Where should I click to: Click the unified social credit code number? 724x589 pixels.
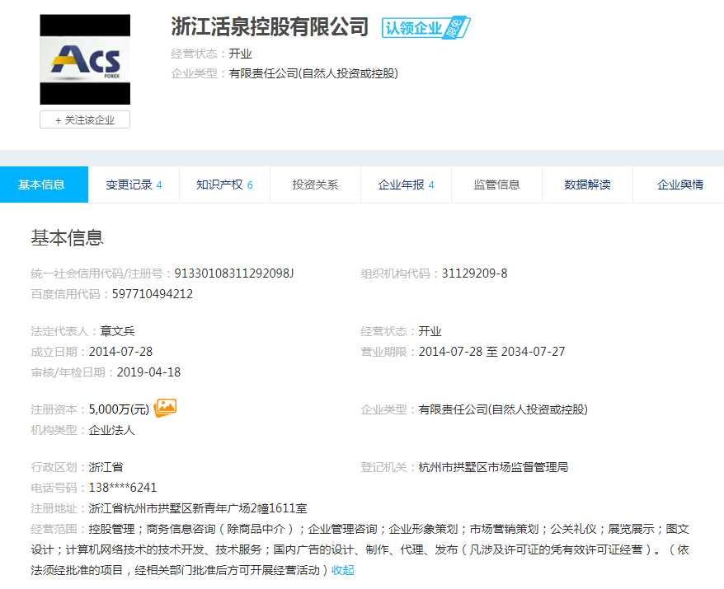pos(234,273)
